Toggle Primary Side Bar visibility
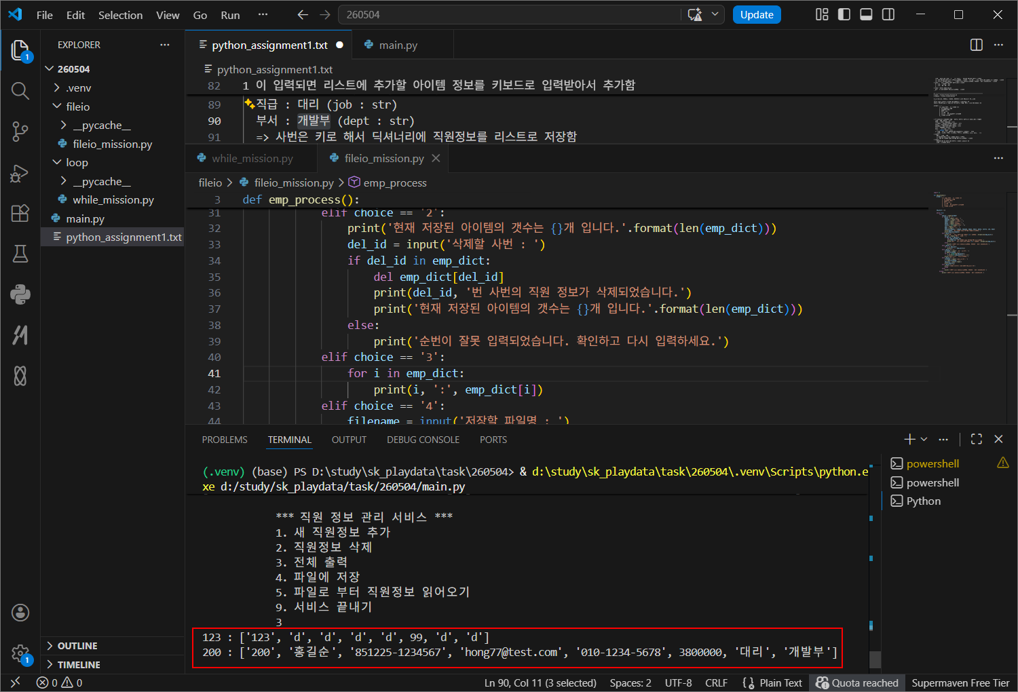This screenshot has height=692, width=1018. [844, 14]
